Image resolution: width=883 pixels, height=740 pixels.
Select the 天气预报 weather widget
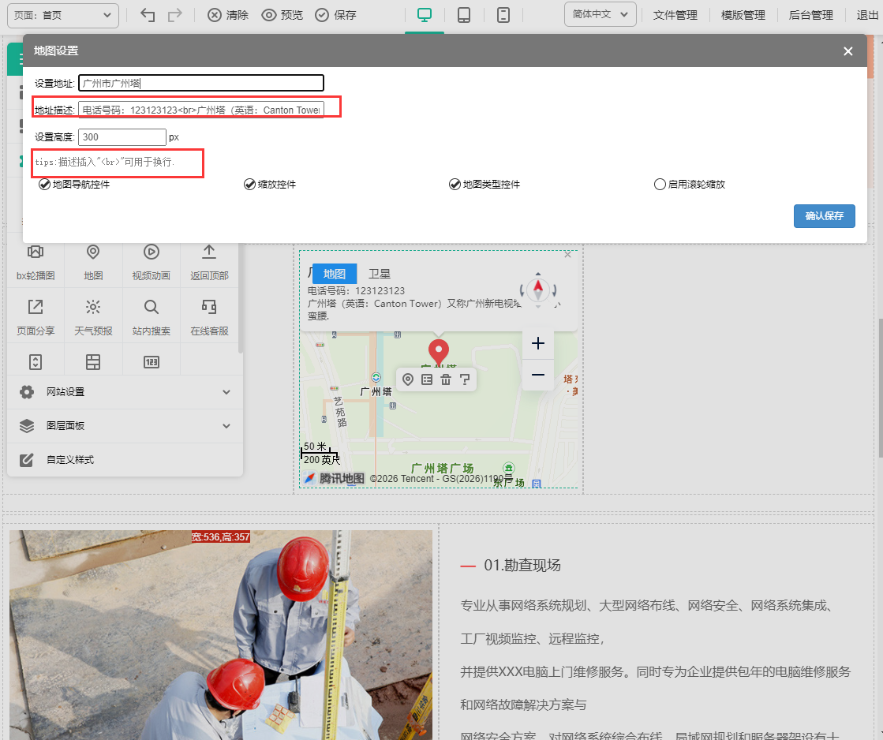93,318
